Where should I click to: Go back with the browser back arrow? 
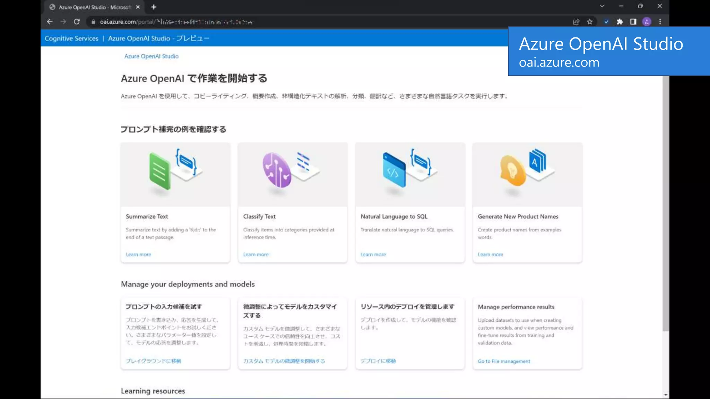[50, 22]
